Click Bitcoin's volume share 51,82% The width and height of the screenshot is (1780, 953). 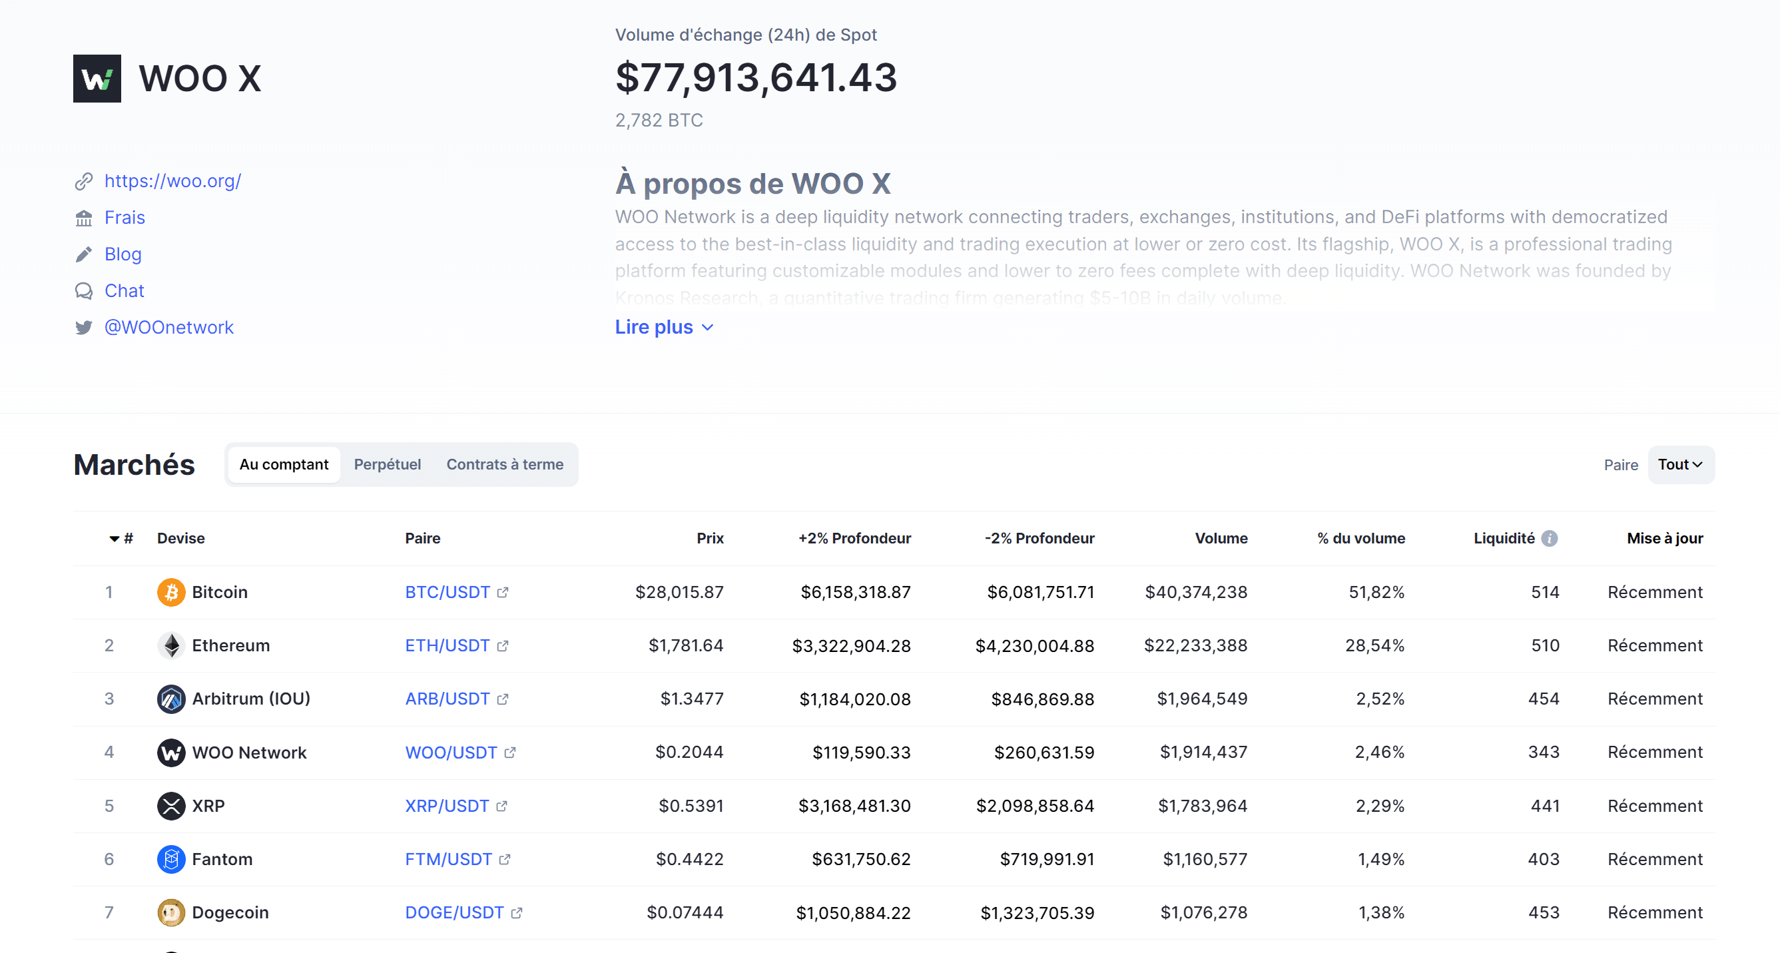(x=1376, y=592)
